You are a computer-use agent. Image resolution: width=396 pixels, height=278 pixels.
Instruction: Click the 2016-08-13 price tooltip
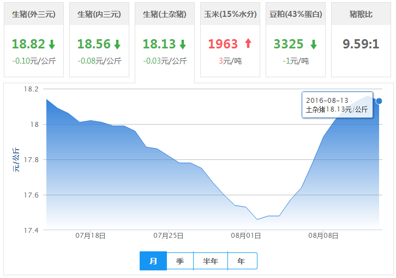tap(337, 105)
